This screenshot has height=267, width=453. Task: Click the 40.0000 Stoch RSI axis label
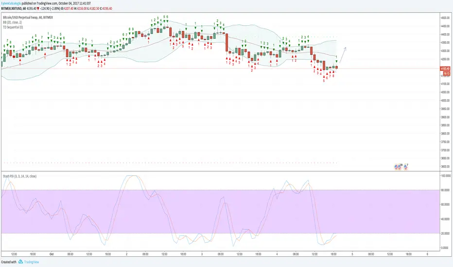pyautogui.click(x=446, y=219)
